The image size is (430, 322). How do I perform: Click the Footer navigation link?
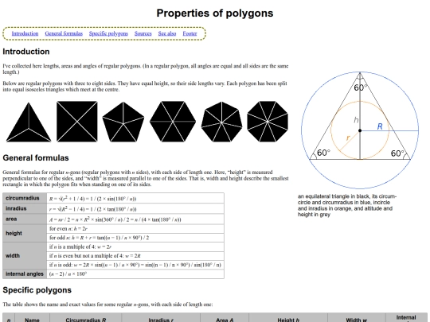click(190, 33)
